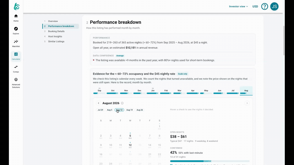Click info icon beside August 2026
The height and width of the screenshot is (165, 294).
tap(122, 103)
